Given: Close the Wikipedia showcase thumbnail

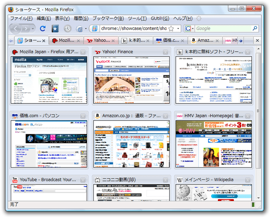Looking at the screenshot, I should click(x=248, y=180).
